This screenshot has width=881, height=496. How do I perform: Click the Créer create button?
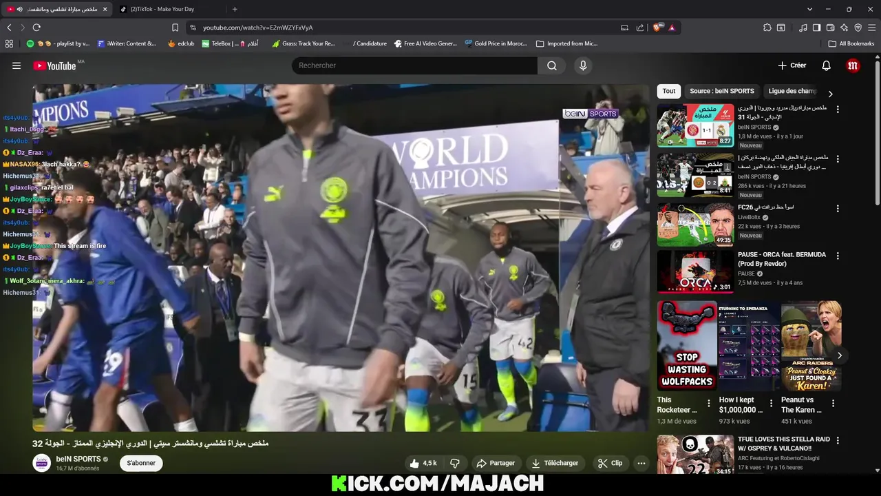point(792,65)
